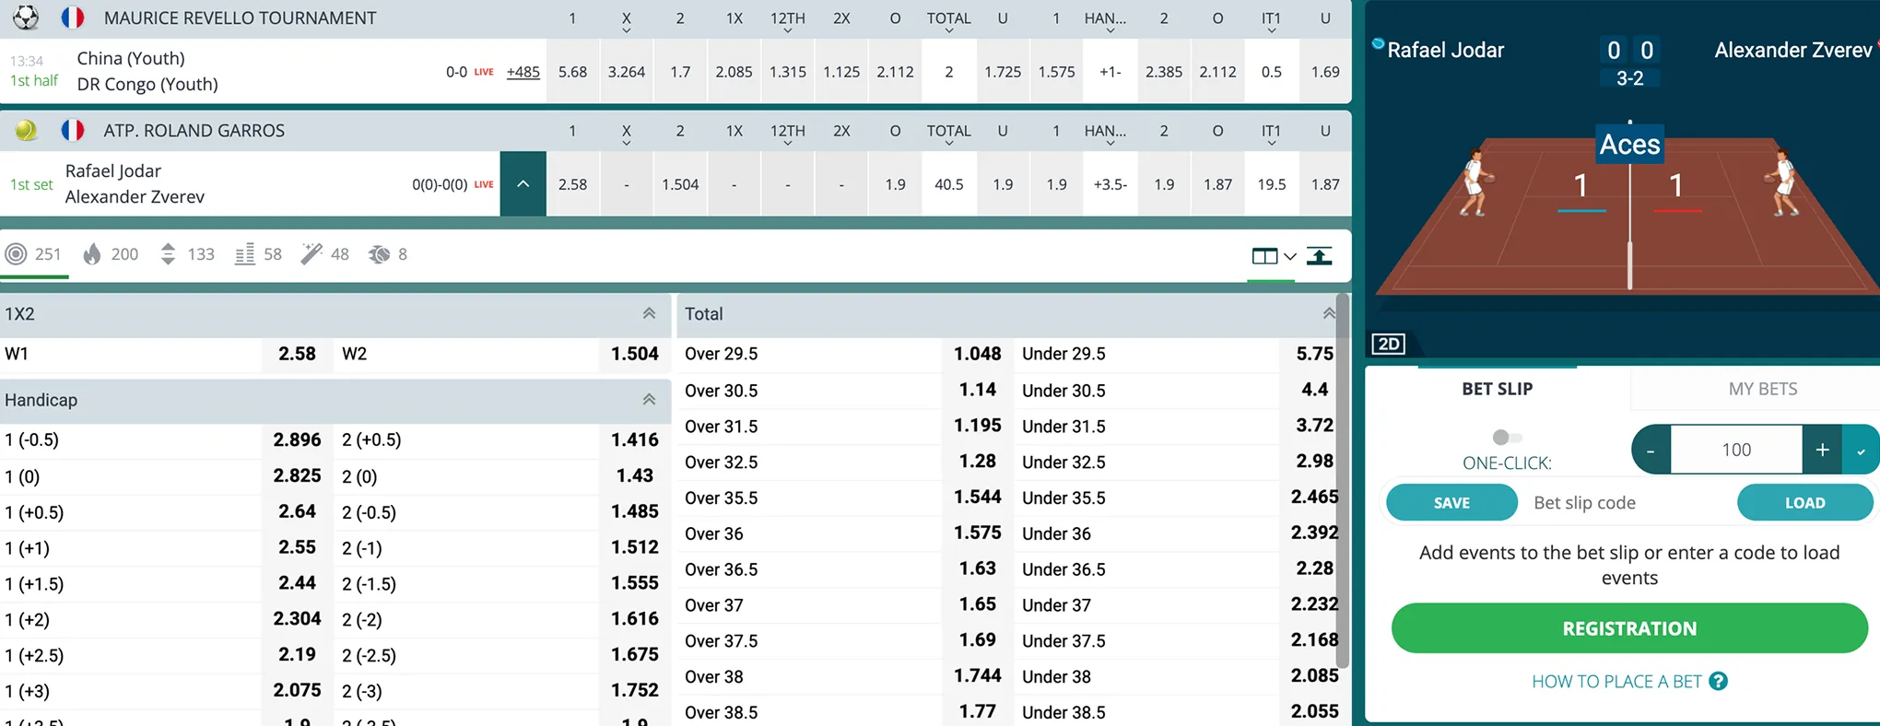
Task: Click Jodar vs Zverev handicap value +3.5-
Action: tap(1110, 184)
